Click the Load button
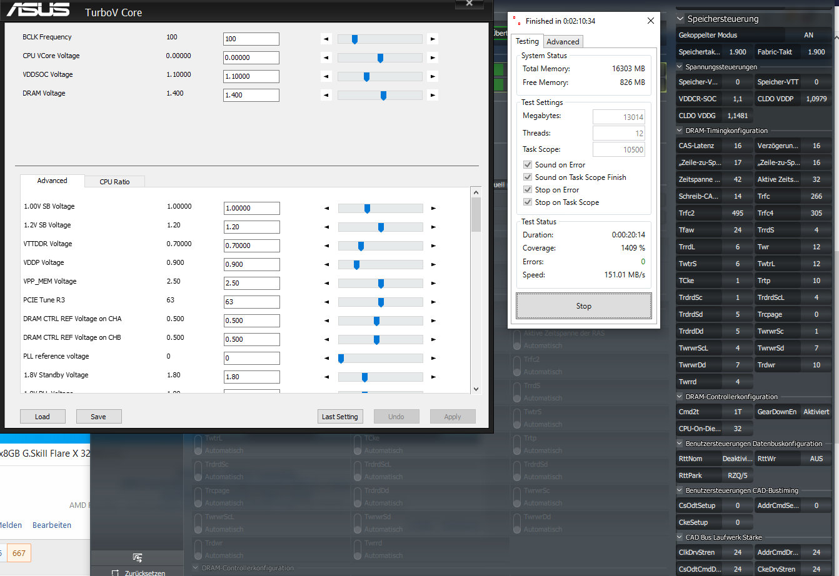The height and width of the screenshot is (576, 839). point(43,417)
